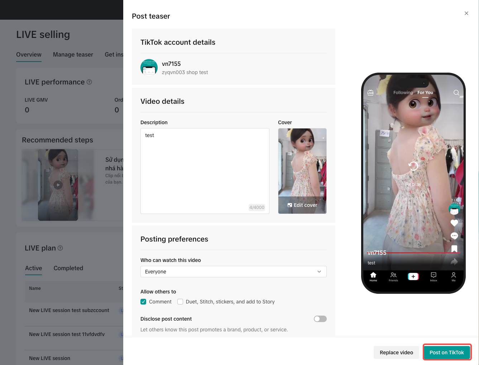The width and height of the screenshot is (479, 365).
Task: Click the vn7155 account avatar
Action: [x=149, y=68]
